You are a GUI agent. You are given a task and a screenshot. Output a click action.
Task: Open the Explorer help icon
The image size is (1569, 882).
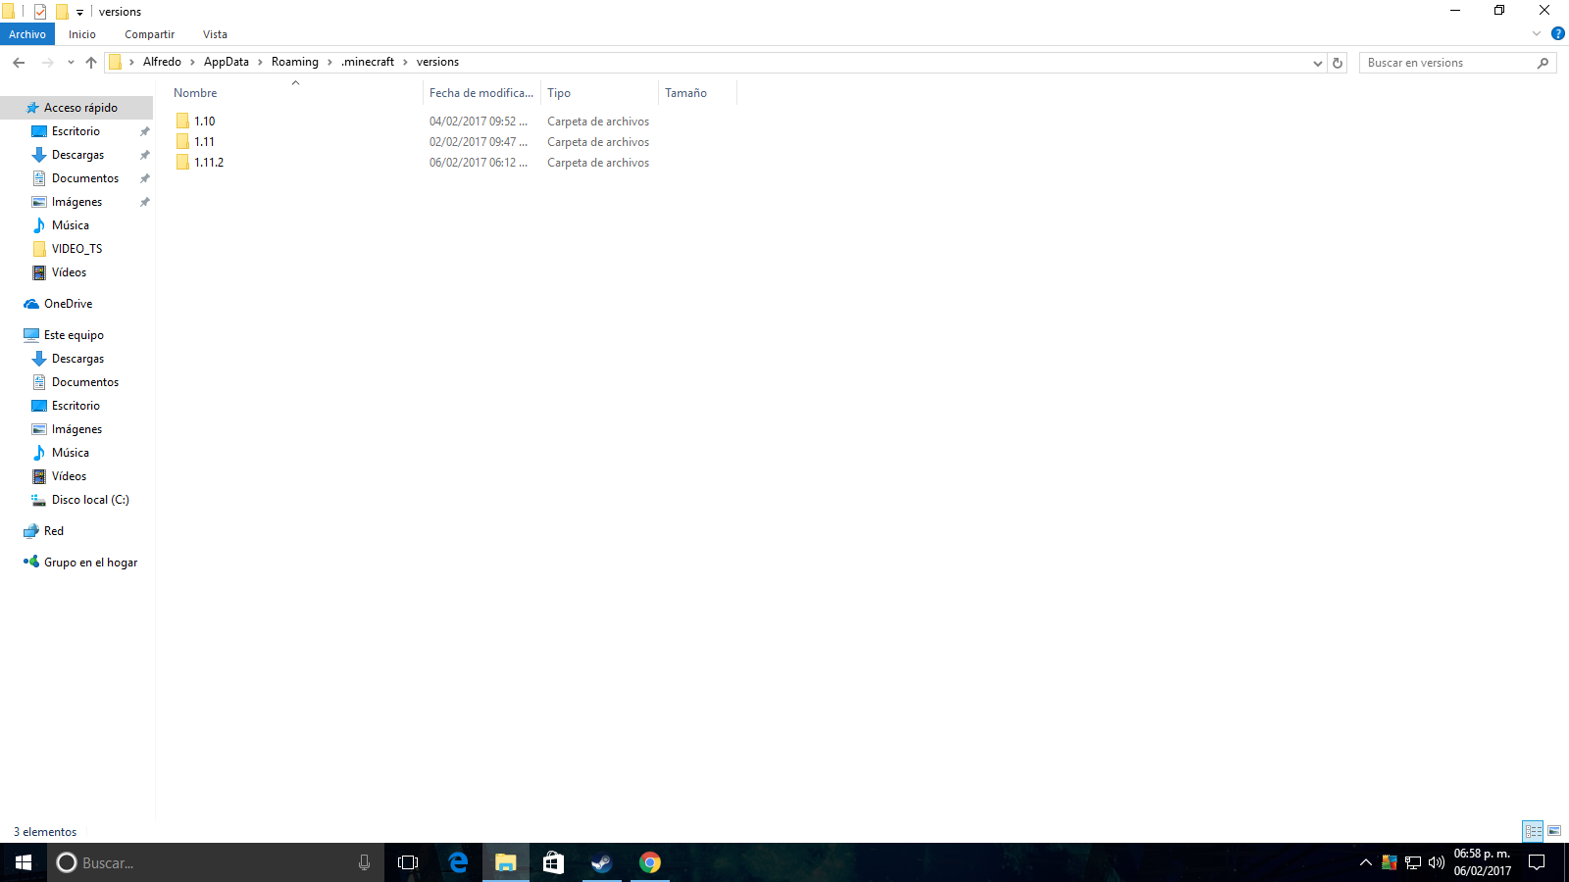point(1557,33)
